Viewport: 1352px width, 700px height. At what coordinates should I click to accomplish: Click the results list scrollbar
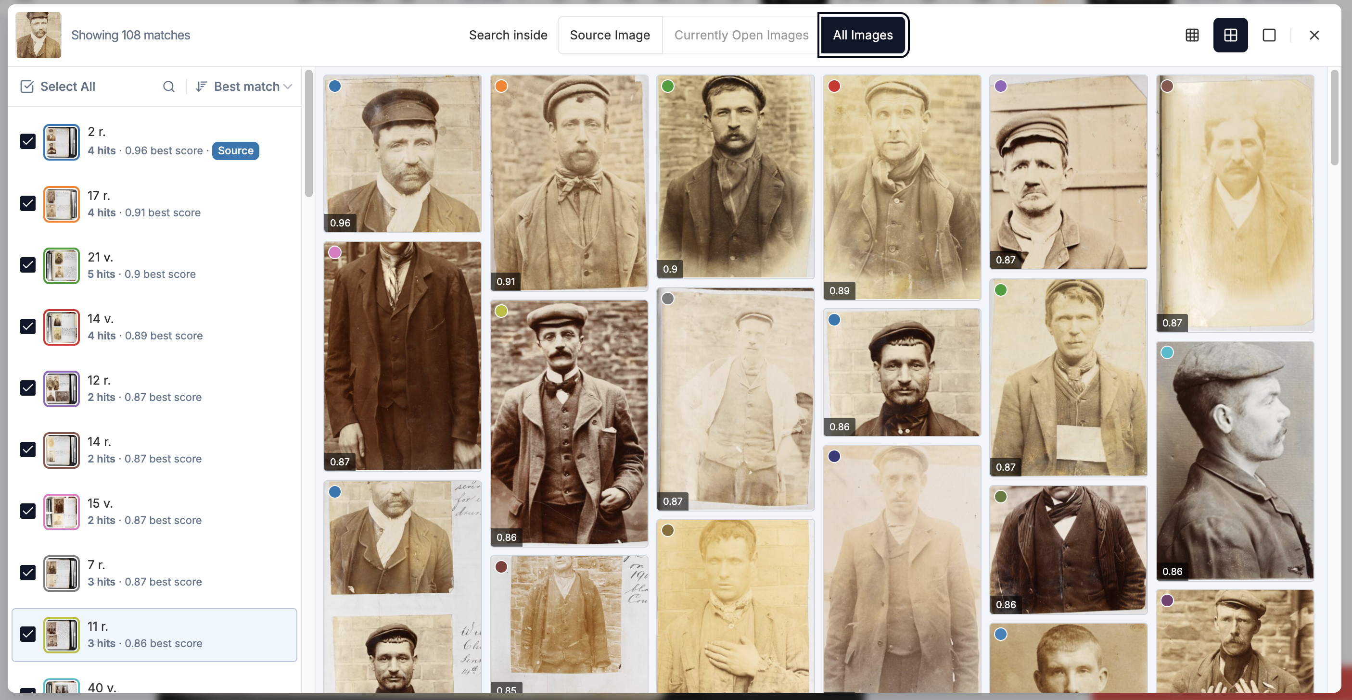coord(308,134)
